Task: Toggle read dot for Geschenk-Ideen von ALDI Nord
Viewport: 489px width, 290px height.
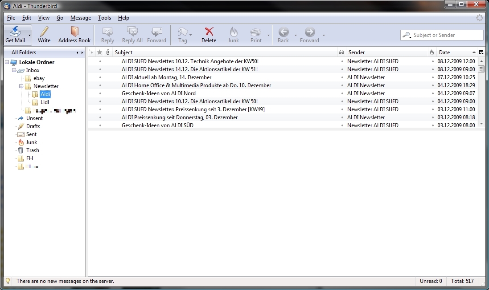Action: (342, 93)
